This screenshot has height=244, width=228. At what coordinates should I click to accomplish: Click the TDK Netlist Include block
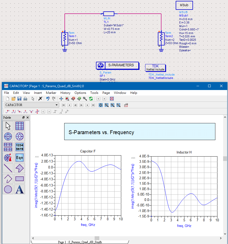[155, 68]
